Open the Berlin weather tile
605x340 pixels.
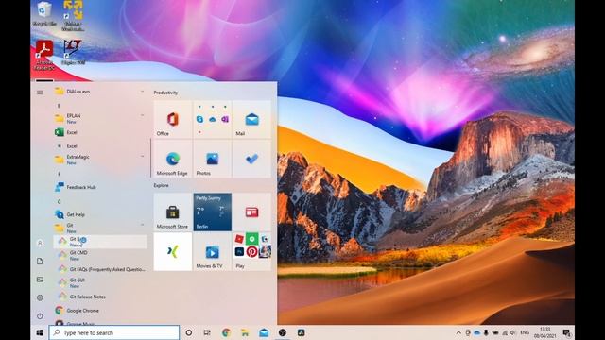(x=212, y=212)
